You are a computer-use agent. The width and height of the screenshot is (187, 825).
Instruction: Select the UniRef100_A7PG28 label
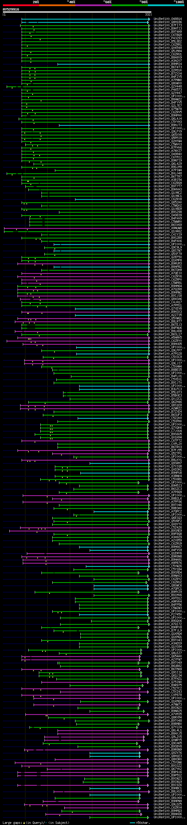click(x=167, y=354)
